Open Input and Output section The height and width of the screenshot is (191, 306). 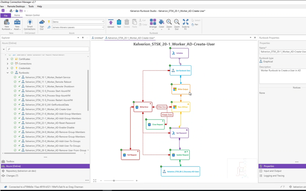282,171
